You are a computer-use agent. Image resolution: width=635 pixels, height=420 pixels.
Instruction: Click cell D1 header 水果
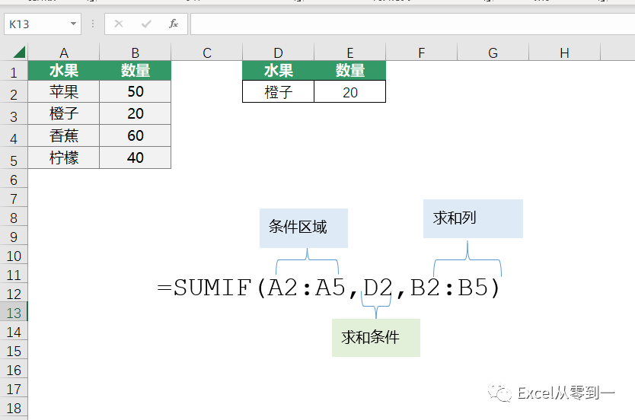click(x=278, y=71)
